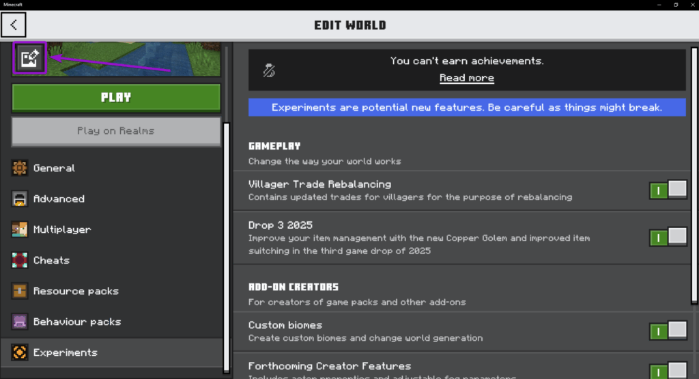This screenshot has height=379, width=699.
Task: Click the Multiplayer characters icon
Action: (20, 229)
